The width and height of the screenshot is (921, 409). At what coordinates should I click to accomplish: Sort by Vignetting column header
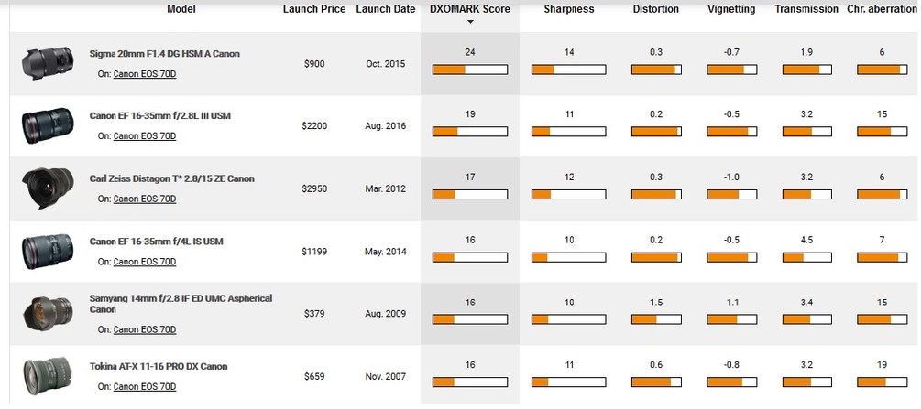coord(731,9)
